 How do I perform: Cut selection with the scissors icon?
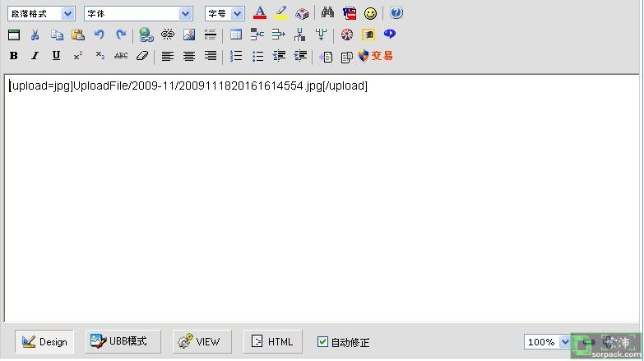35,35
